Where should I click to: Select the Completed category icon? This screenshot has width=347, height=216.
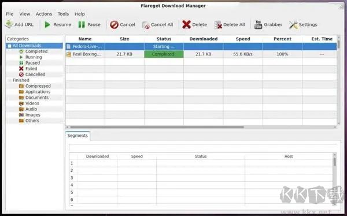(21, 51)
